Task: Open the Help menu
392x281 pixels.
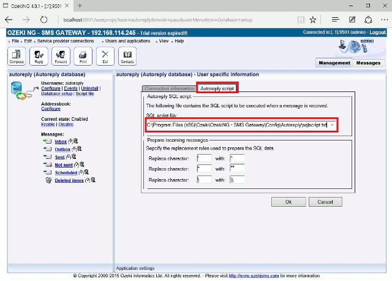Action: coord(179,41)
